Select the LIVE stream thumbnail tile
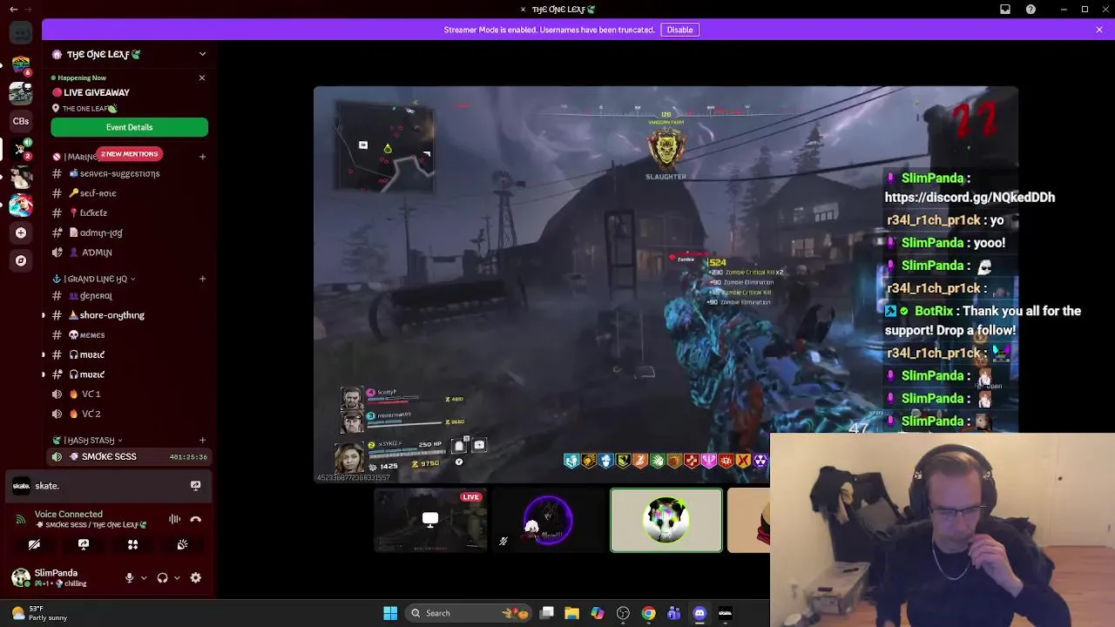The image size is (1115, 627). (x=430, y=521)
